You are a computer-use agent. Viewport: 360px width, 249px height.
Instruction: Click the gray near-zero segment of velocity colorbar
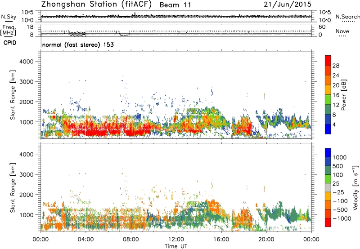pos(328,187)
